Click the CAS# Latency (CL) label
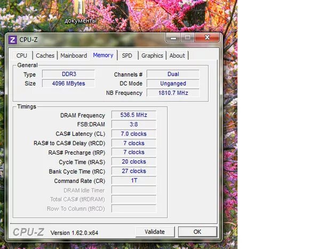 click(81, 134)
